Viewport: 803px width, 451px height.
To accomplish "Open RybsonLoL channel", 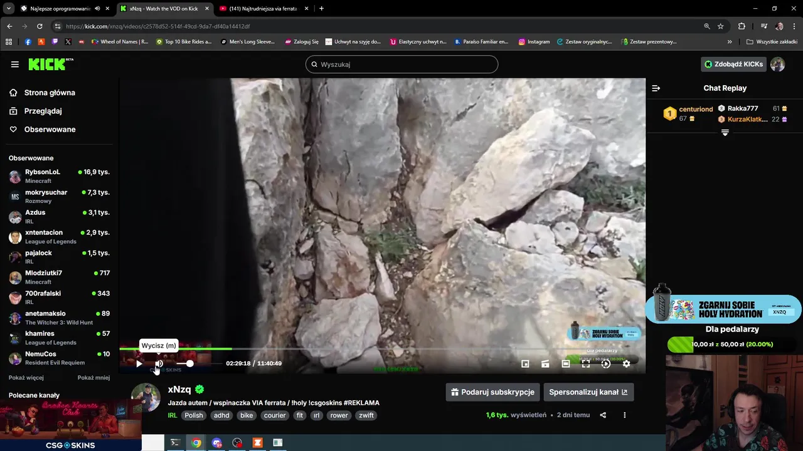I will [60, 176].
